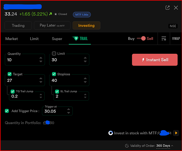Toggle the Buy/Sell switch
Image resolution: width=182 pixels, height=151 pixels.
tap(141, 38)
